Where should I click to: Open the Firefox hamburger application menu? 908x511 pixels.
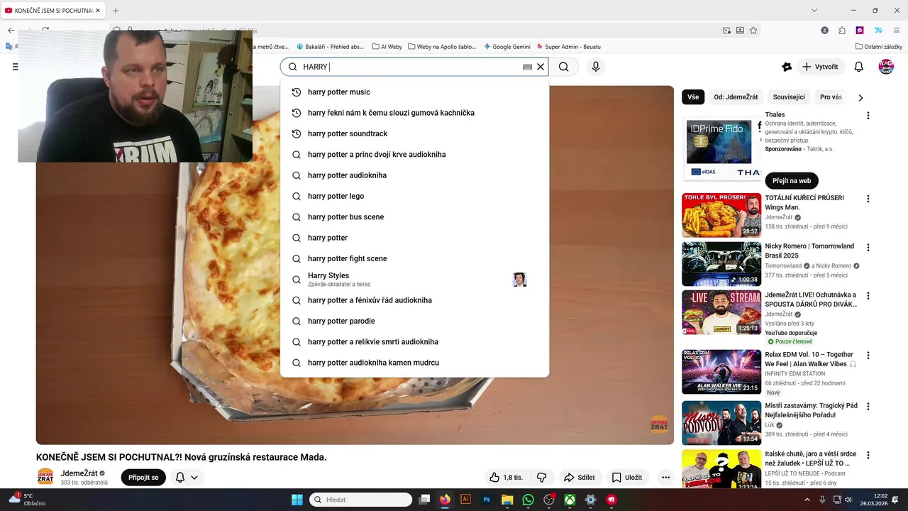pyautogui.click(x=897, y=31)
